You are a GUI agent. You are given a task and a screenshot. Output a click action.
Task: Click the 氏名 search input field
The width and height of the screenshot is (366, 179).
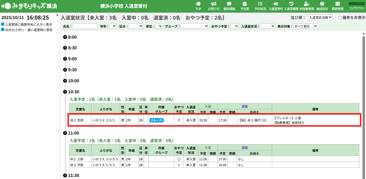click(x=85, y=26)
